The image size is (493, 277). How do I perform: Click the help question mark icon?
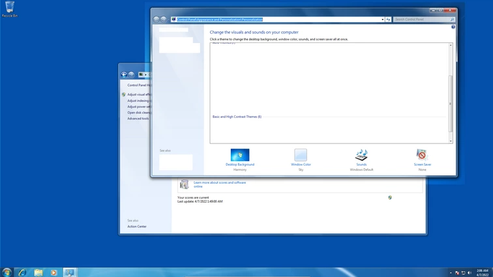click(453, 27)
